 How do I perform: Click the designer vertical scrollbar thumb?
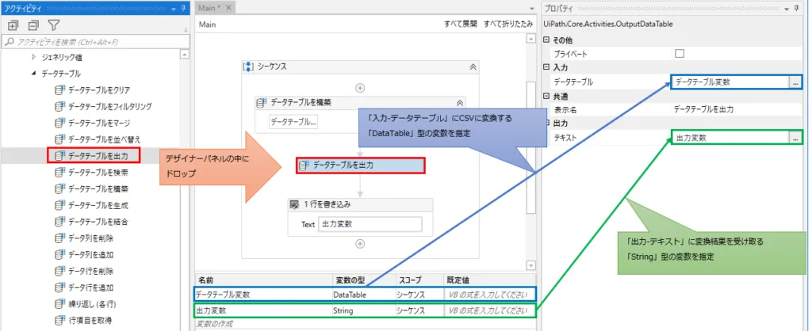click(530, 148)
